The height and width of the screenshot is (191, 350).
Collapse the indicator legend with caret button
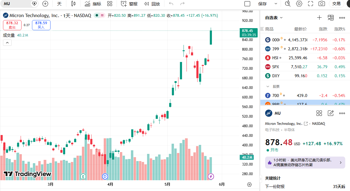[7, 43]
